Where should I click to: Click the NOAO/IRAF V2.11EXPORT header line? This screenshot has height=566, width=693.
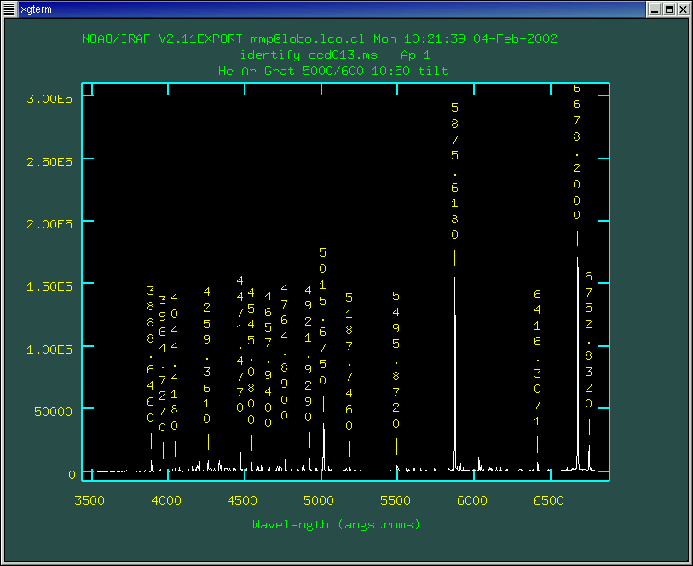click(320, 39)
